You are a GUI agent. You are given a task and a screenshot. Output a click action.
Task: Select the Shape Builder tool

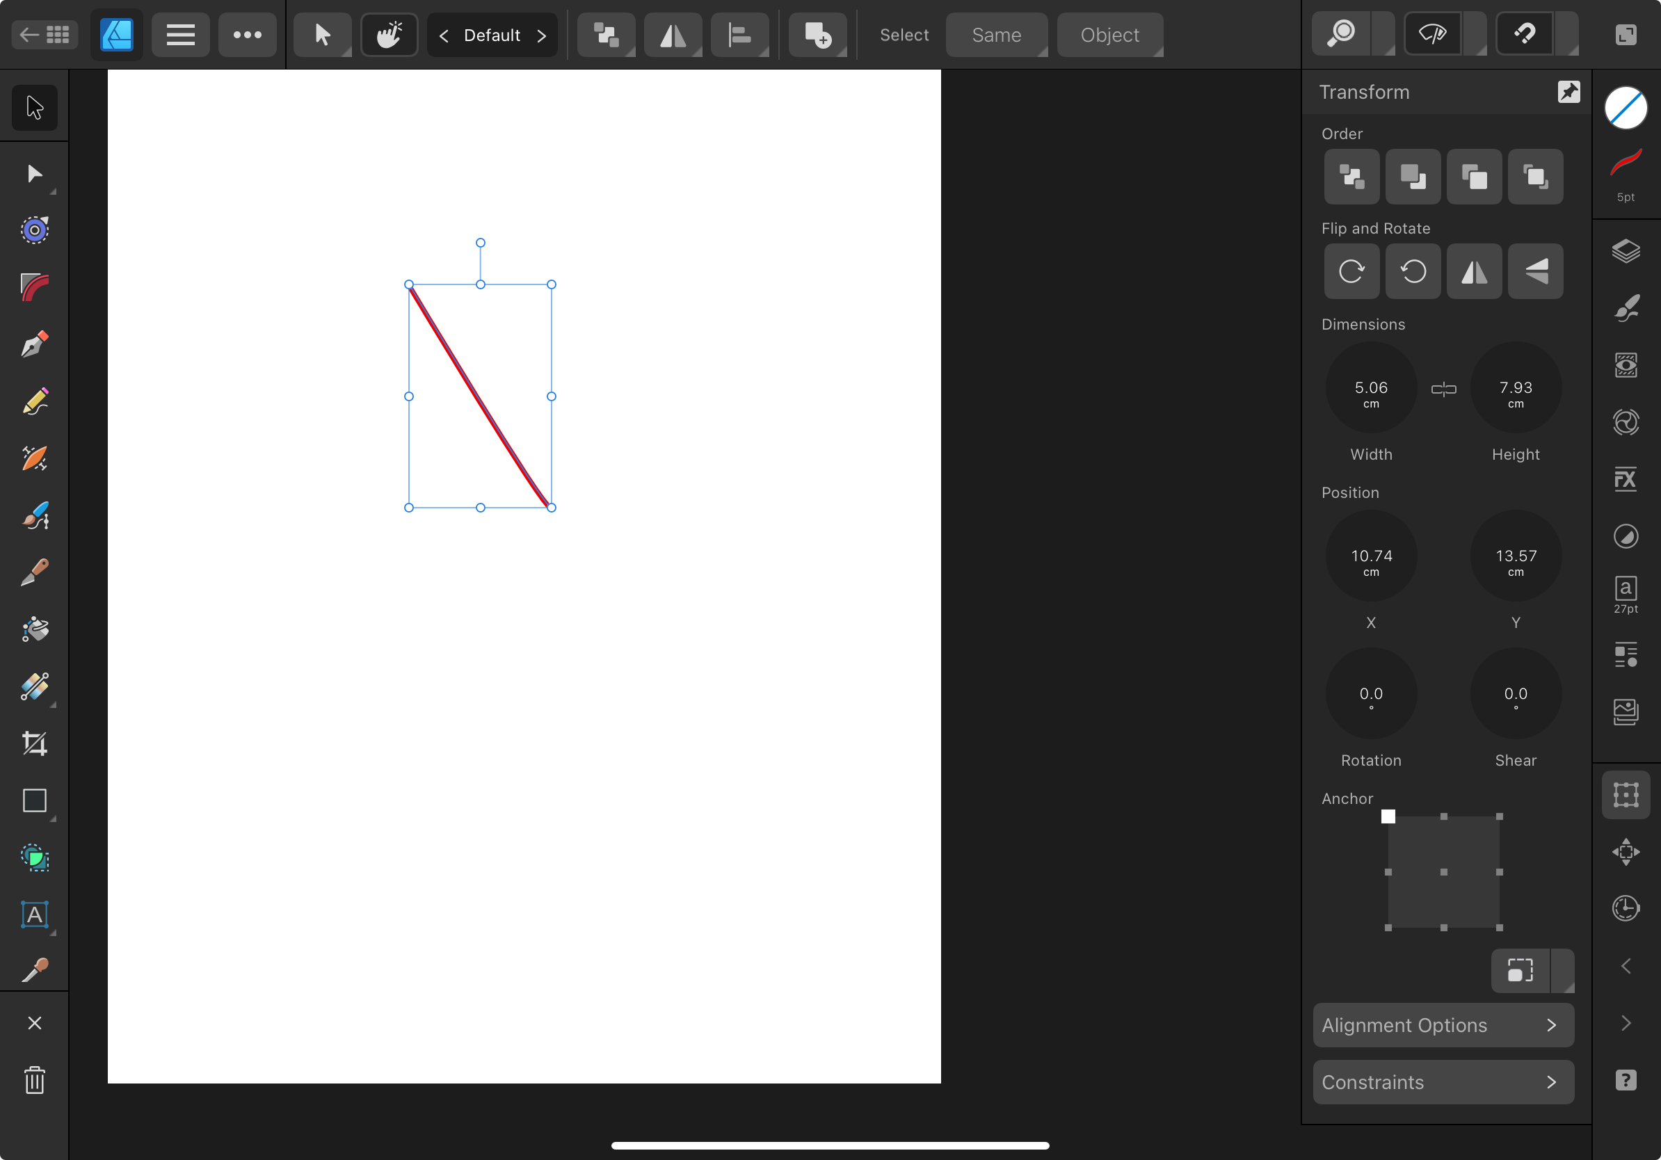tap(34, 858)
